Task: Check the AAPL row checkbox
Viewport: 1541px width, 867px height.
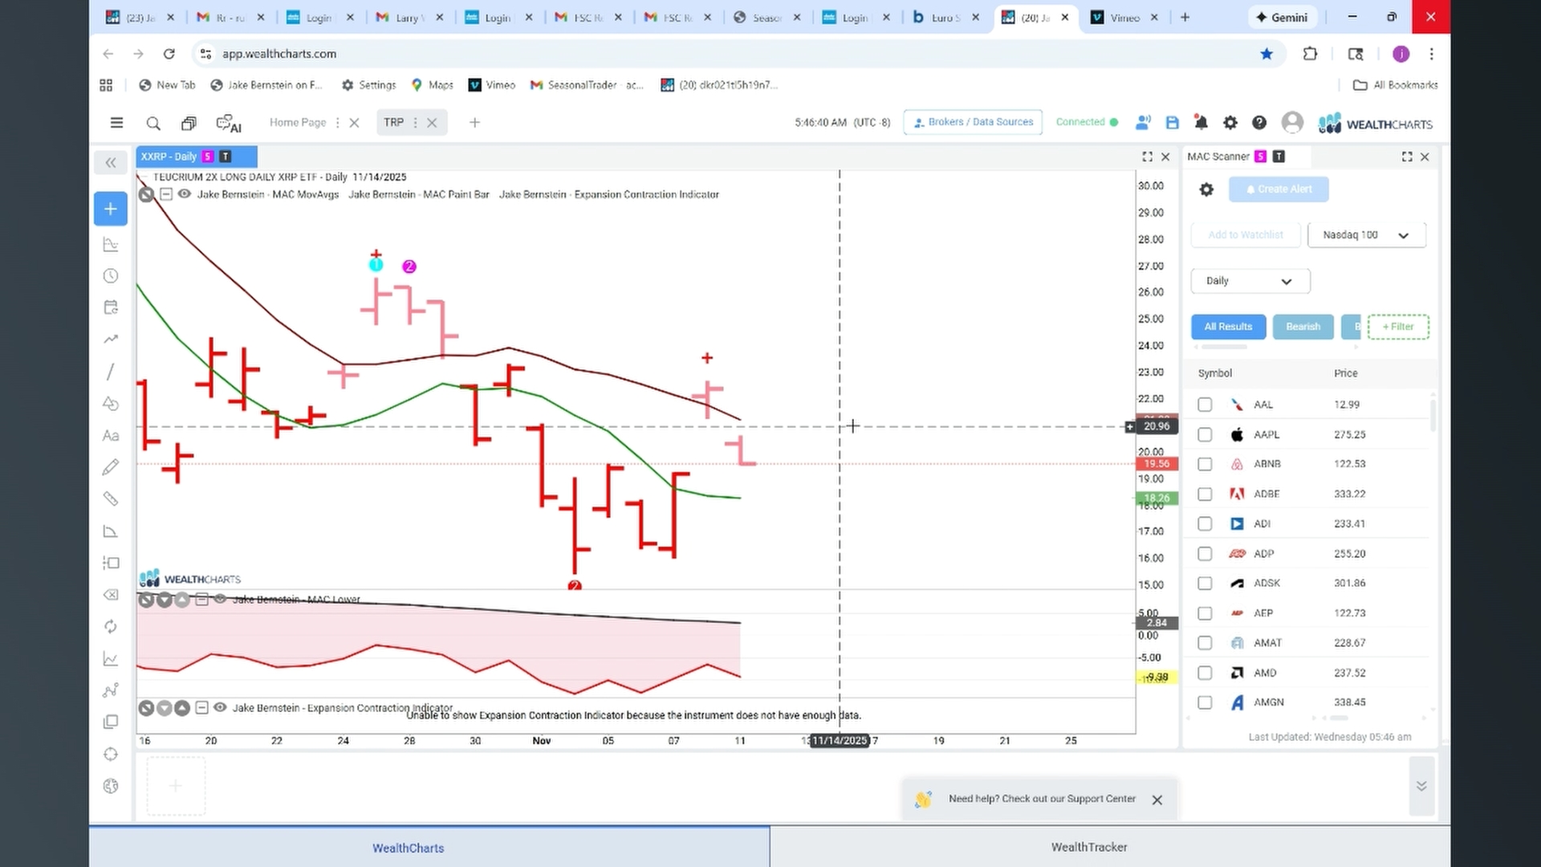Action: 1205,434
